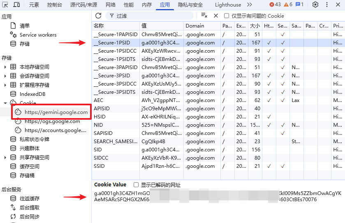This screenshot has width=345, height=223.
Task: Select NID cookie row
Action: click(218, 125)
